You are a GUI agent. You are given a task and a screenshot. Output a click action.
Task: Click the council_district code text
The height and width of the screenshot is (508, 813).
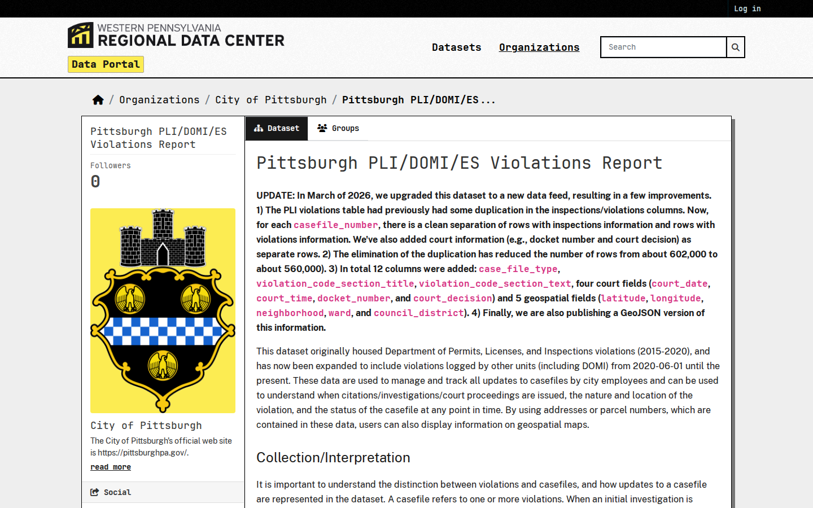click(x=419, y=313)
